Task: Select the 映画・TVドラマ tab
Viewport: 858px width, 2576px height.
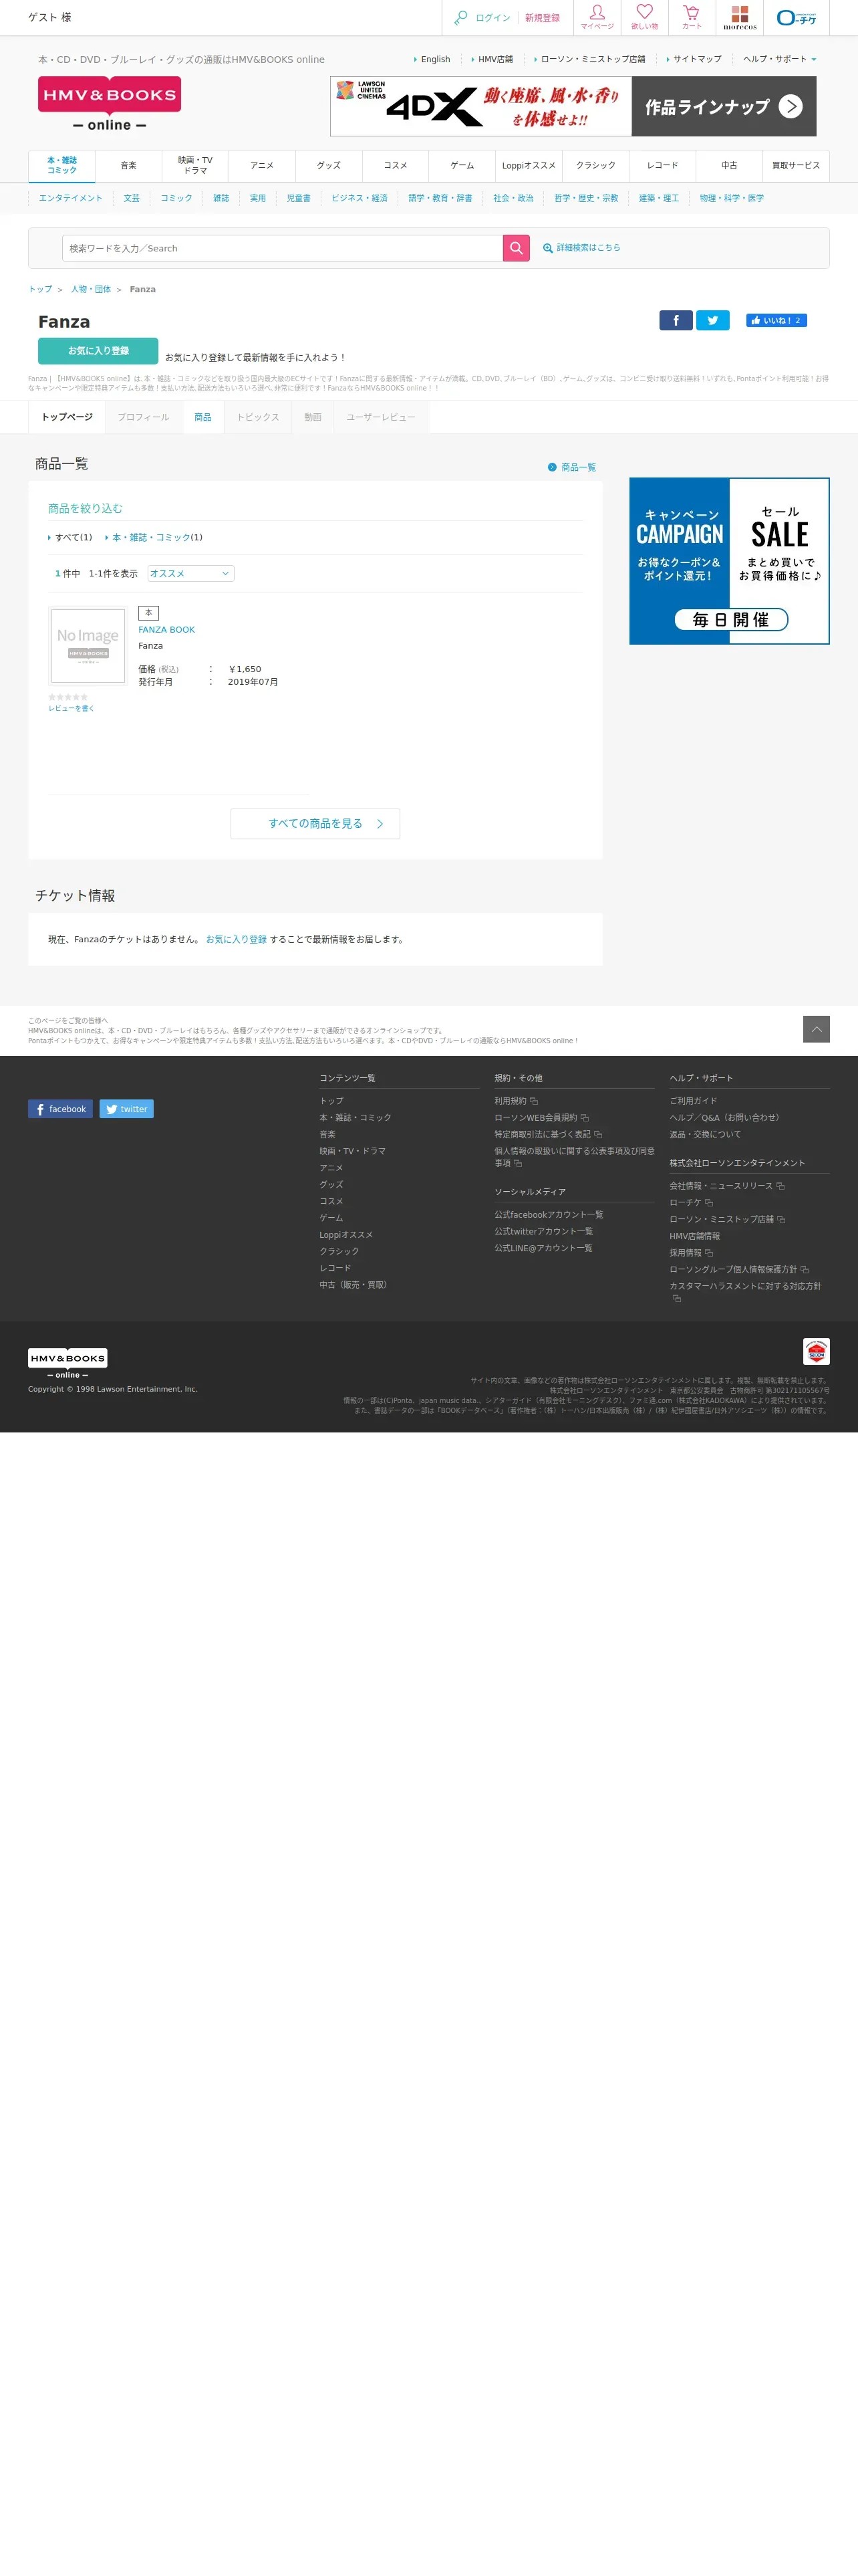Action: [196, 166]
